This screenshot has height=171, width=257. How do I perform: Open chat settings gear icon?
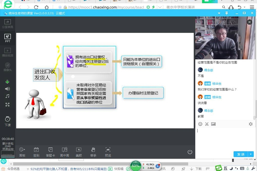(x=251, y=124)
